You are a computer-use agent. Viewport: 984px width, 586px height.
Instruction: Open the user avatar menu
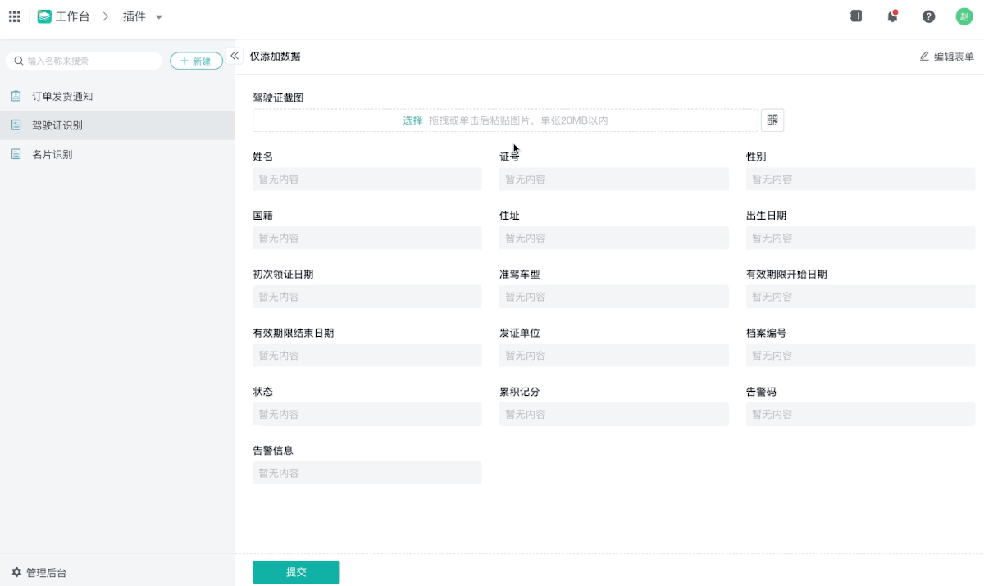pyautogui.click(x=963, y=16)
